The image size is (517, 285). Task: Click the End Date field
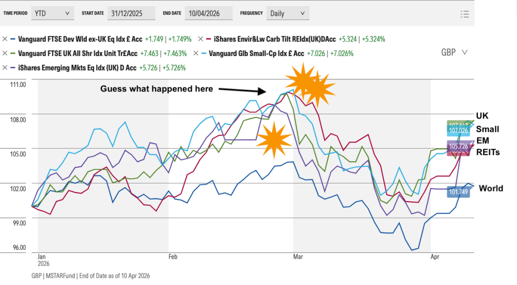[208, 13]
